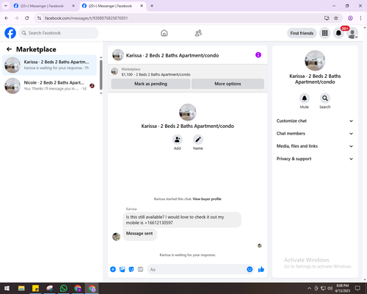The height and width of the screenshot is (294, 367).
Task: Choose a sticker icon in composer
Action: coord(131,270)
